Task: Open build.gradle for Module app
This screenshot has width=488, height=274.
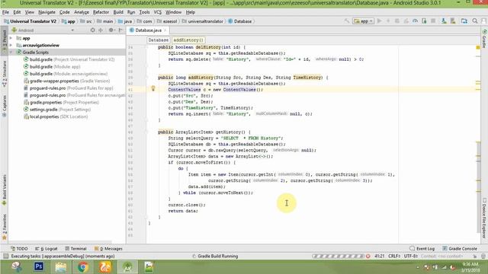Action: 52,66
